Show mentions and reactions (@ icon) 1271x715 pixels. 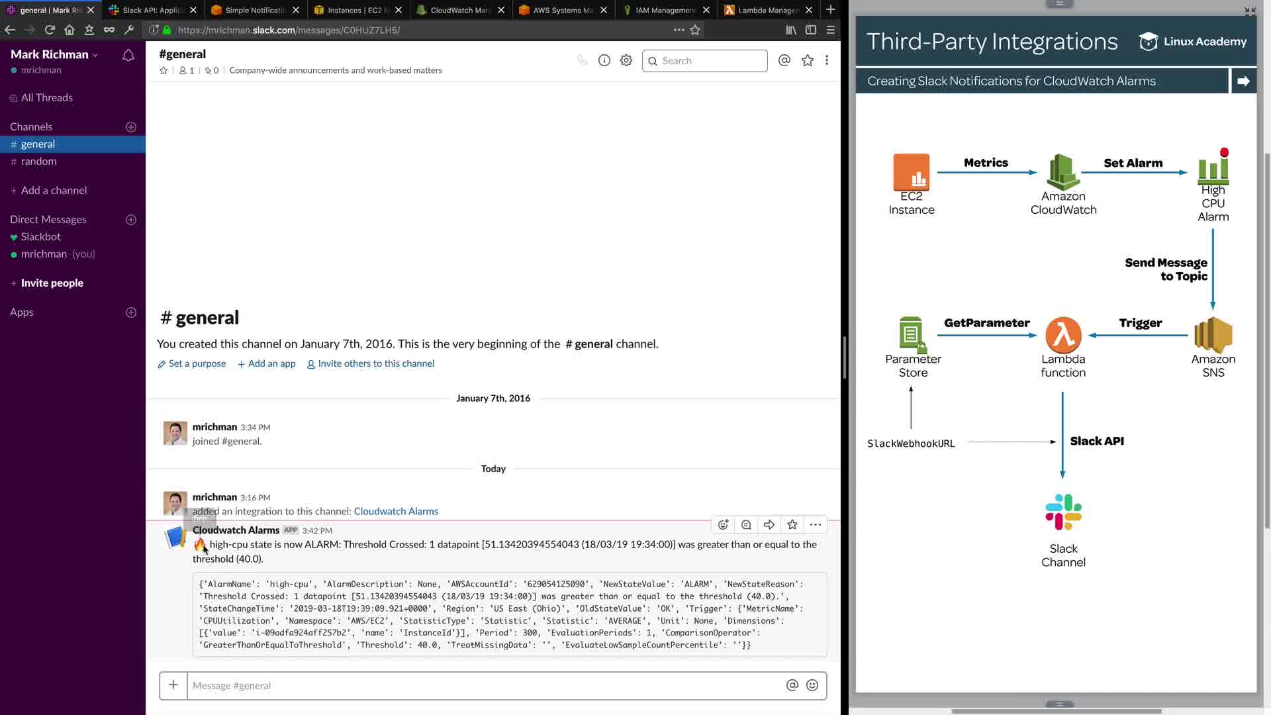[x=784, y=60]
